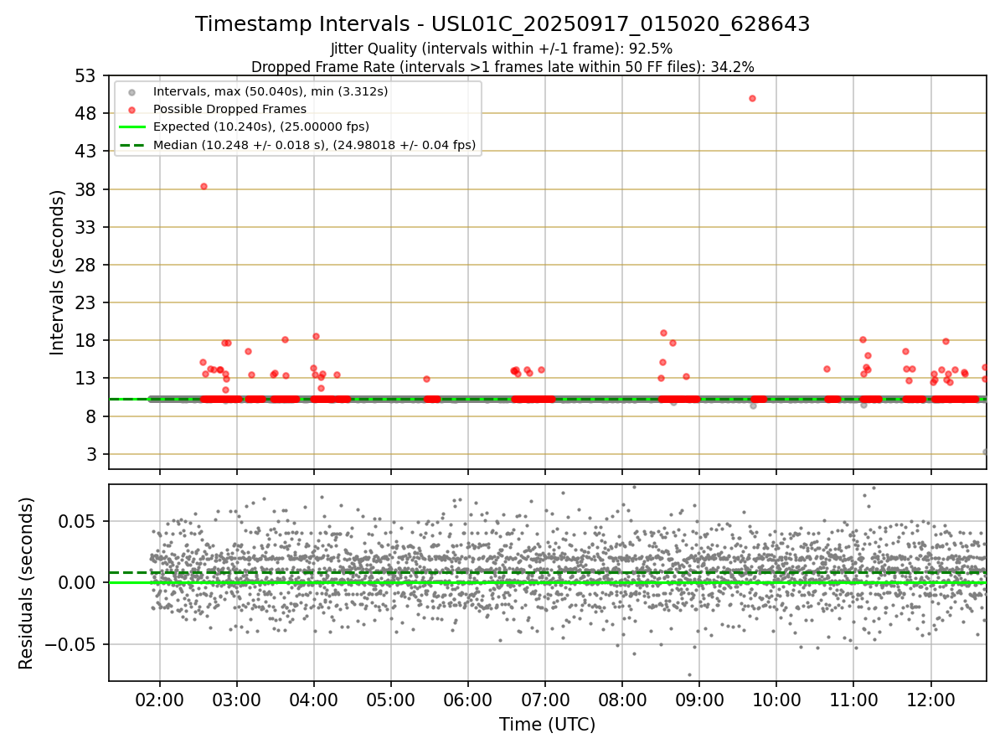Image resolution: width=1005 pixels, height=754 pixels.
Task: Click the Residuals (seconds) y-axis label
Action: (x=27, y=583)
